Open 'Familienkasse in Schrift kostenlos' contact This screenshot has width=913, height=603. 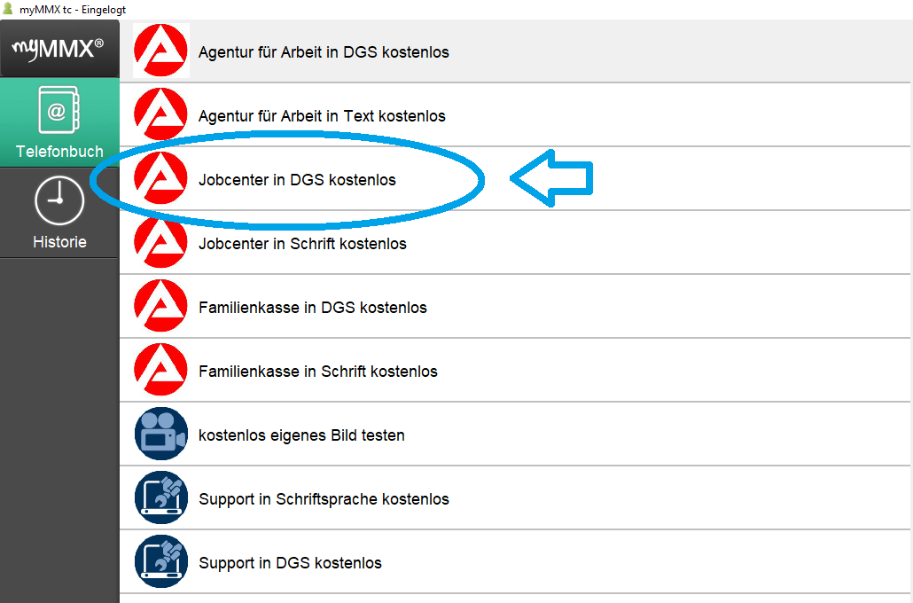pyautogui.click(x=318, y=372)
